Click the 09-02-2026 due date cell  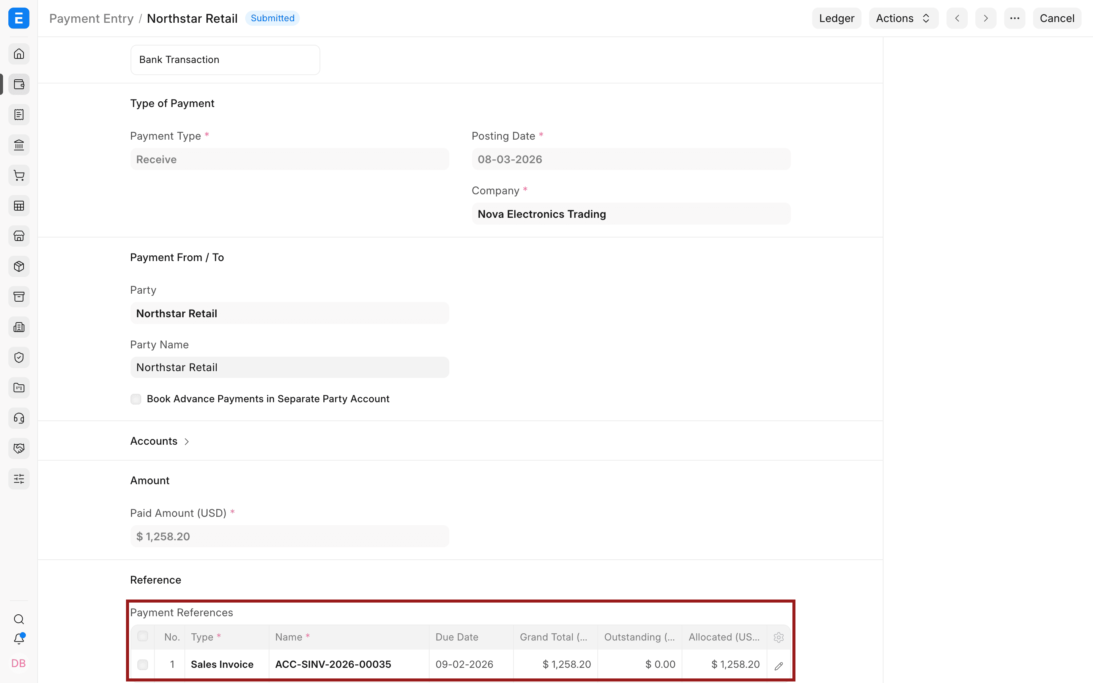(471, 664)
